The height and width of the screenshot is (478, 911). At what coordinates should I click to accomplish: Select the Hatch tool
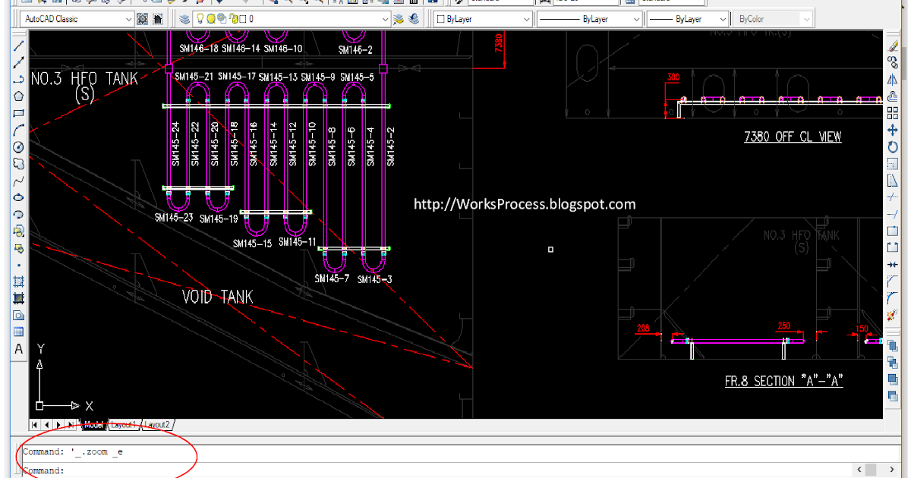[x=19, y=281]
